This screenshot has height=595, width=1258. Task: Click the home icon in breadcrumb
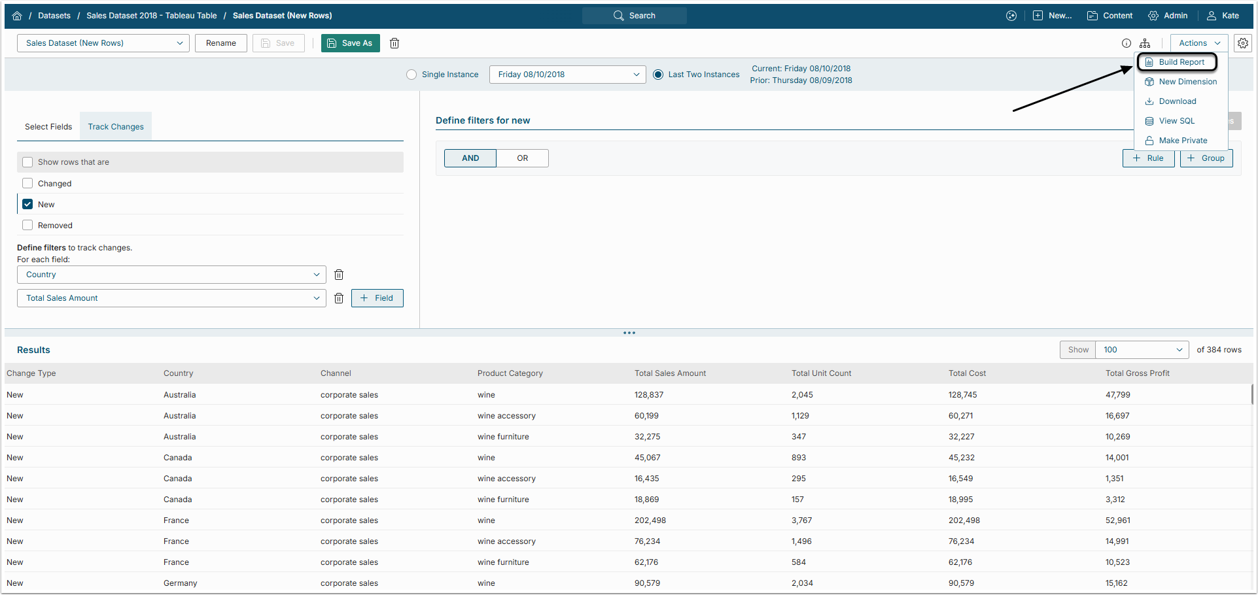(17, 16)
